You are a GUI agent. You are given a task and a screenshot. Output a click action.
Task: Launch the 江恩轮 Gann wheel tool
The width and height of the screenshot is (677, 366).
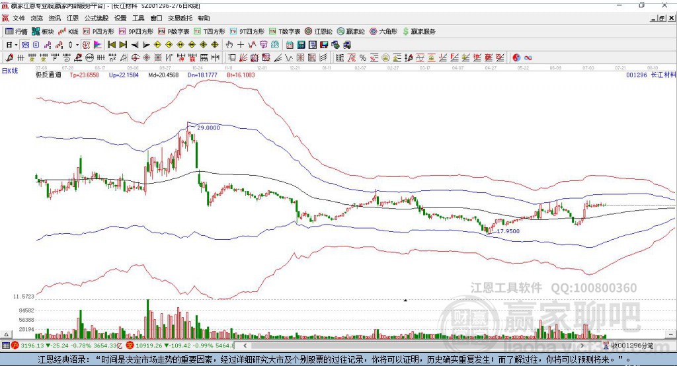pyautogui.click(x=319, y=32)
